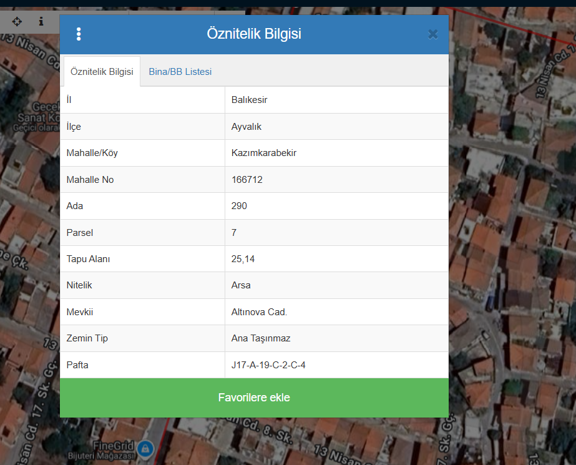Image resolution: width=576 pixels, height=465 pixels.
Task: Click the Pafta value J17-A-19-C-2-C-4
Action: (268, 365)
